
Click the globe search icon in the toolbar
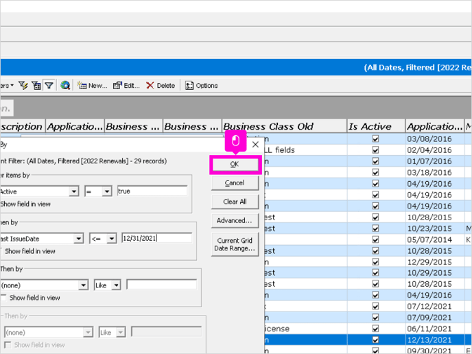(65, 86)
